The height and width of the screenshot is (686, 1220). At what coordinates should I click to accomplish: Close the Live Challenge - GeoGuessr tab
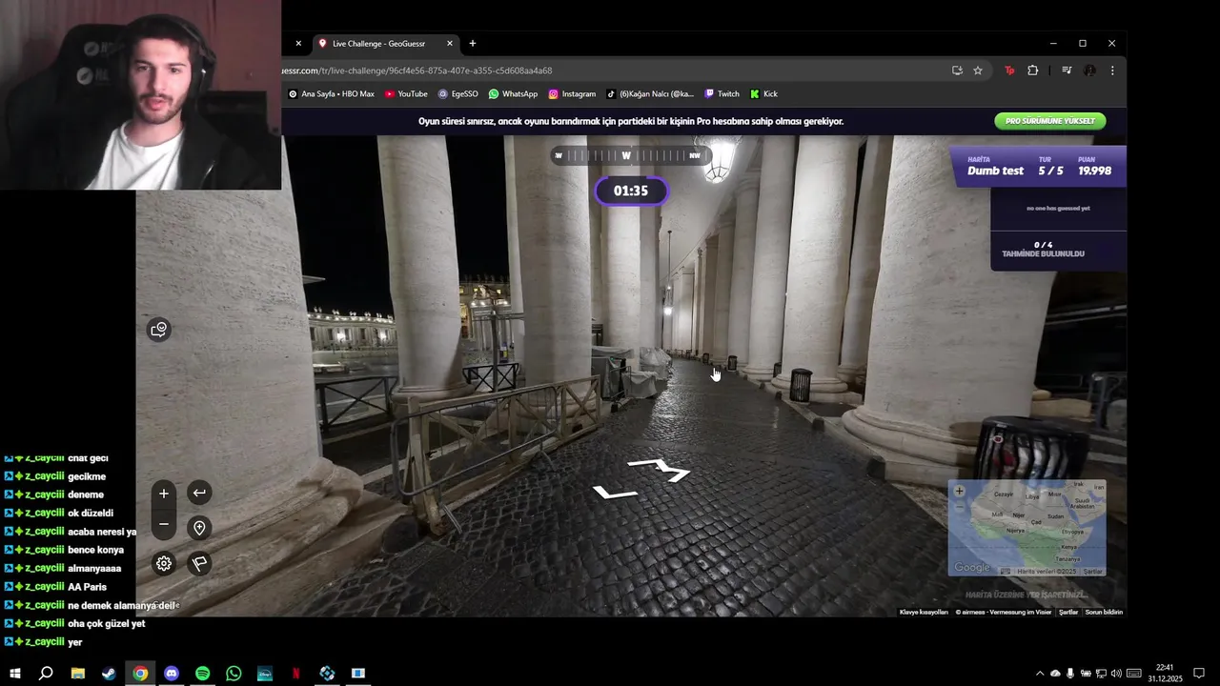tap(450, 43)
